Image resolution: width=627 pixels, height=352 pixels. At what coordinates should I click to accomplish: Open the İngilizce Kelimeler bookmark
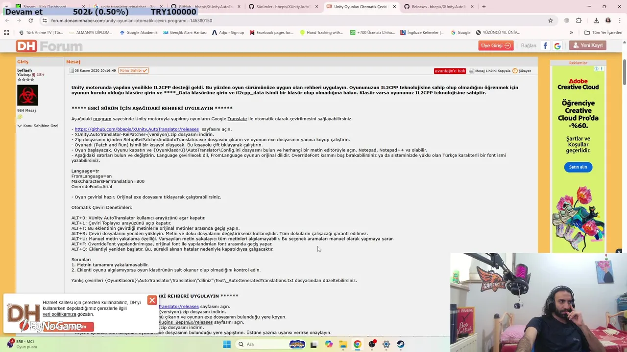click(x=422, y=33)
